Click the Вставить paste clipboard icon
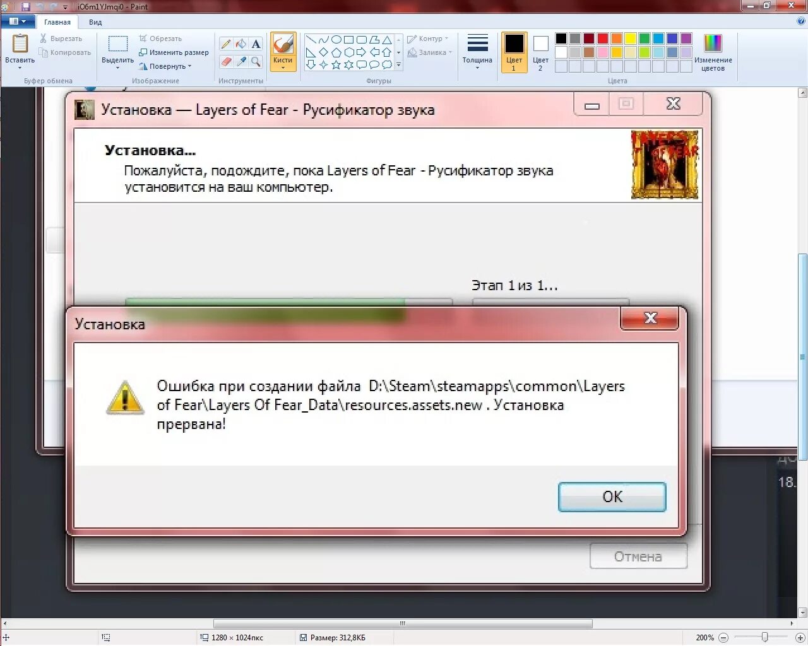 [20, 44]
